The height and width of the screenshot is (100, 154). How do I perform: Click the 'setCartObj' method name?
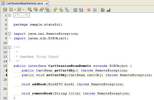pyautogui.click(x=56, y=75)
